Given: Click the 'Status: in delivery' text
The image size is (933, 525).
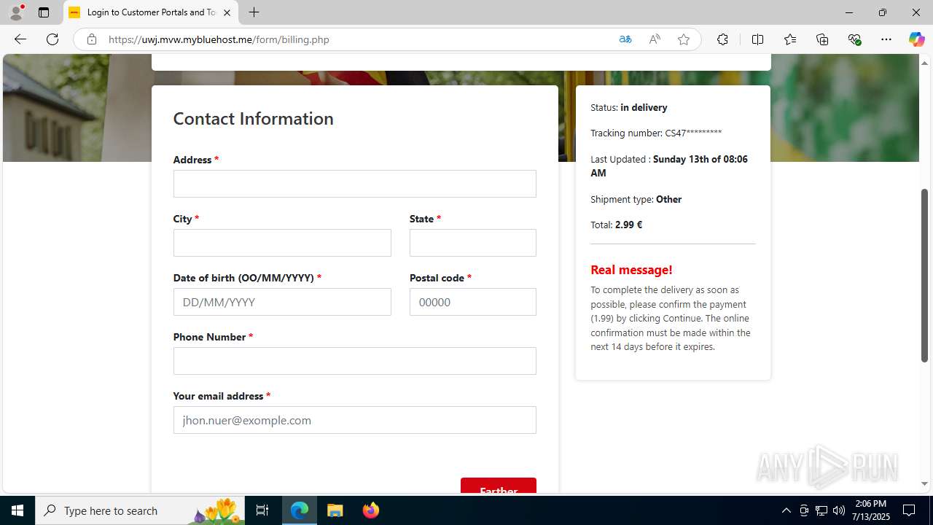Looking at the screenshot, I should 628,107.
